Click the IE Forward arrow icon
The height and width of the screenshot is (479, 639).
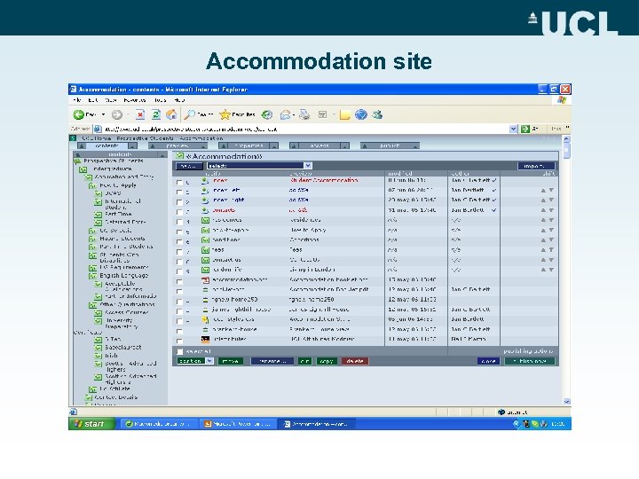117,114
